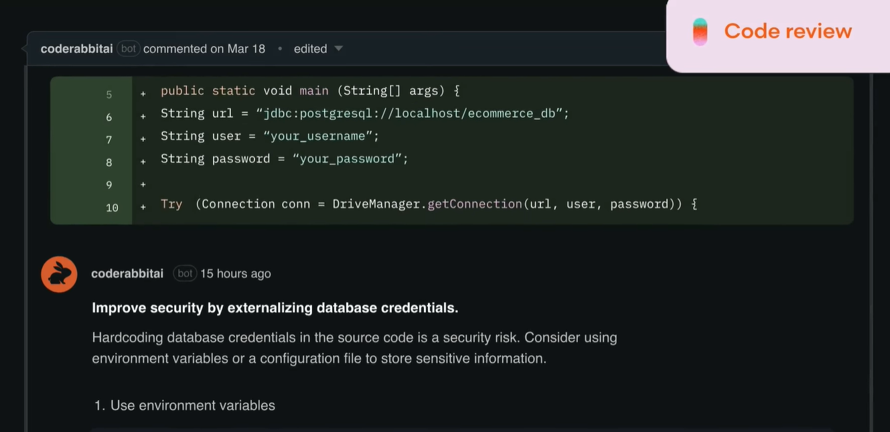This screenshot has height=432, width=890.
Task: Click the Code review label
Action: (x=788, y=31)
